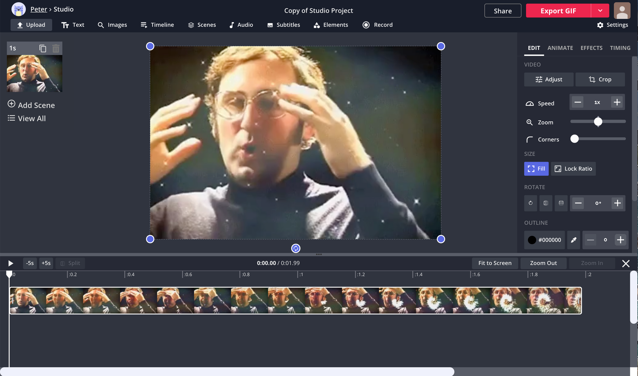Toggle Fill size mode
This screenshot has height=376, width=638.
536,169
